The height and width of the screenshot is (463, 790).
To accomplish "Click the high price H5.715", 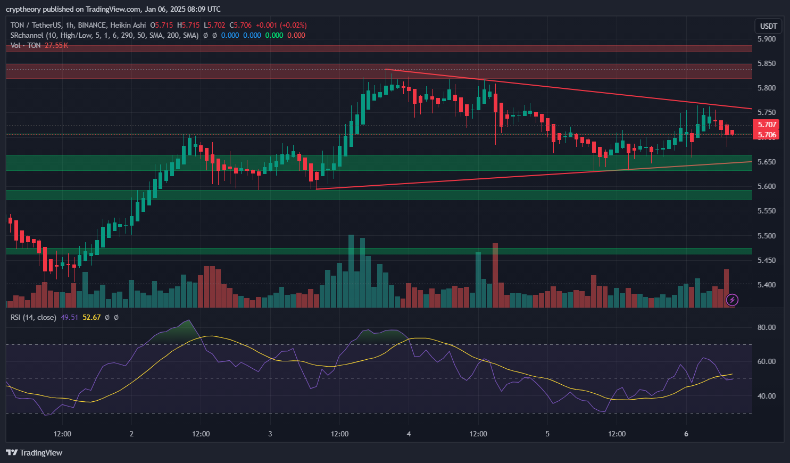I will [x=188, y=25].
